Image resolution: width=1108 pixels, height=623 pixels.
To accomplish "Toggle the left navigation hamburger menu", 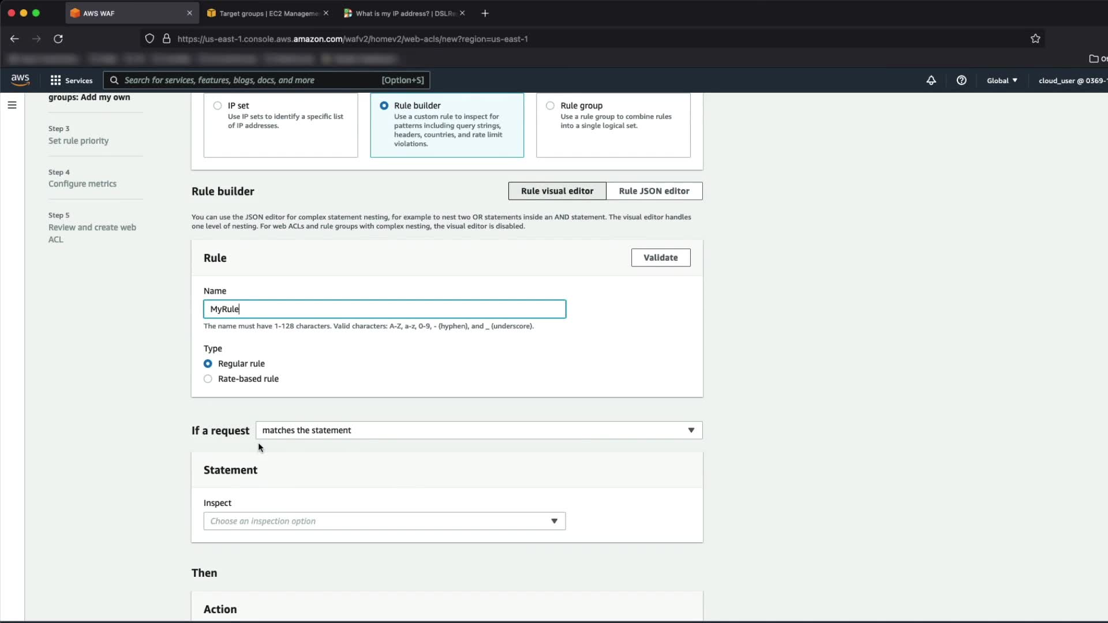I will (x=12, y=105).
